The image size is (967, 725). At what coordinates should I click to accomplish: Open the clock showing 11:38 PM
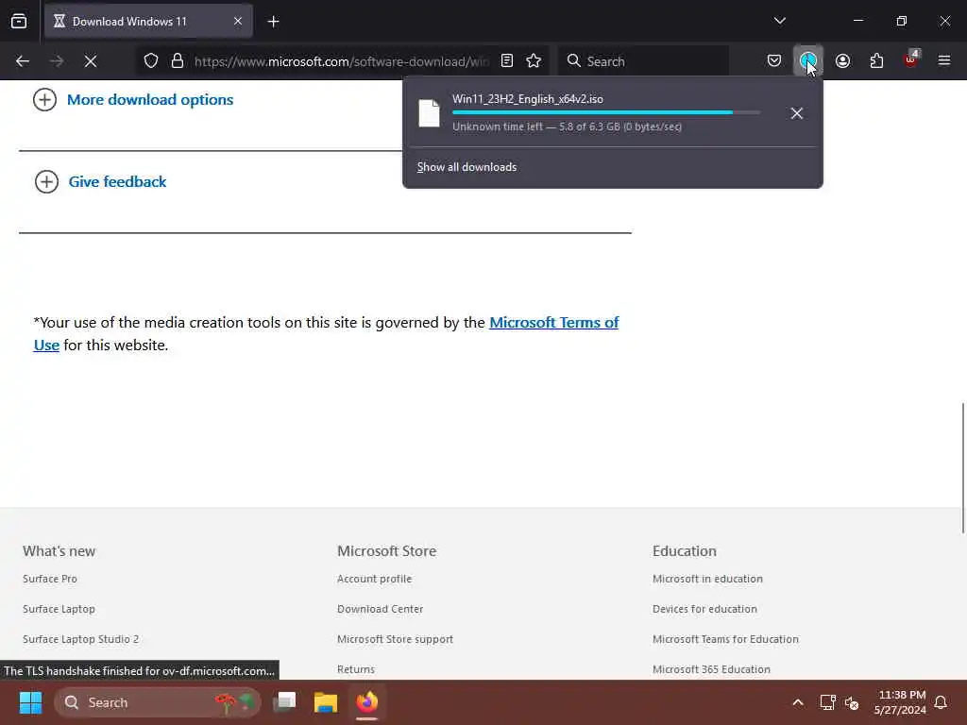(x=900, y=702)
